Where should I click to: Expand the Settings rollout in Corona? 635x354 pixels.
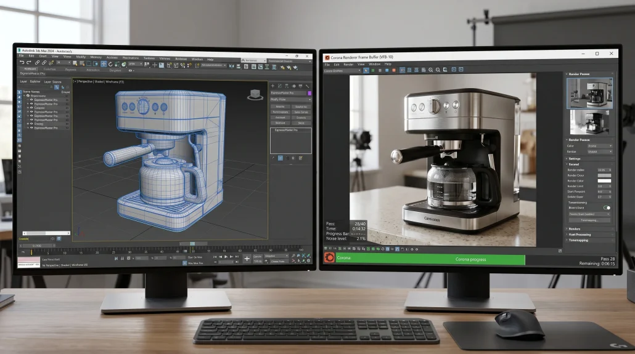575,159
